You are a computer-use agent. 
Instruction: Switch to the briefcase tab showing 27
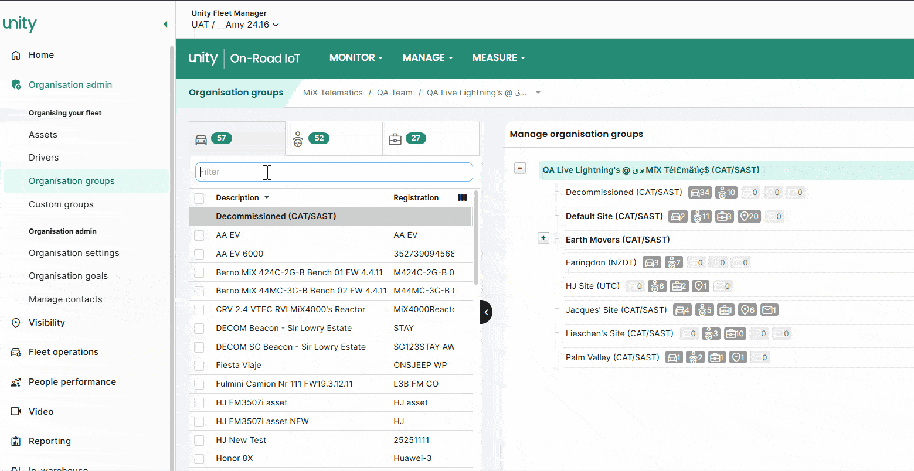431,139
